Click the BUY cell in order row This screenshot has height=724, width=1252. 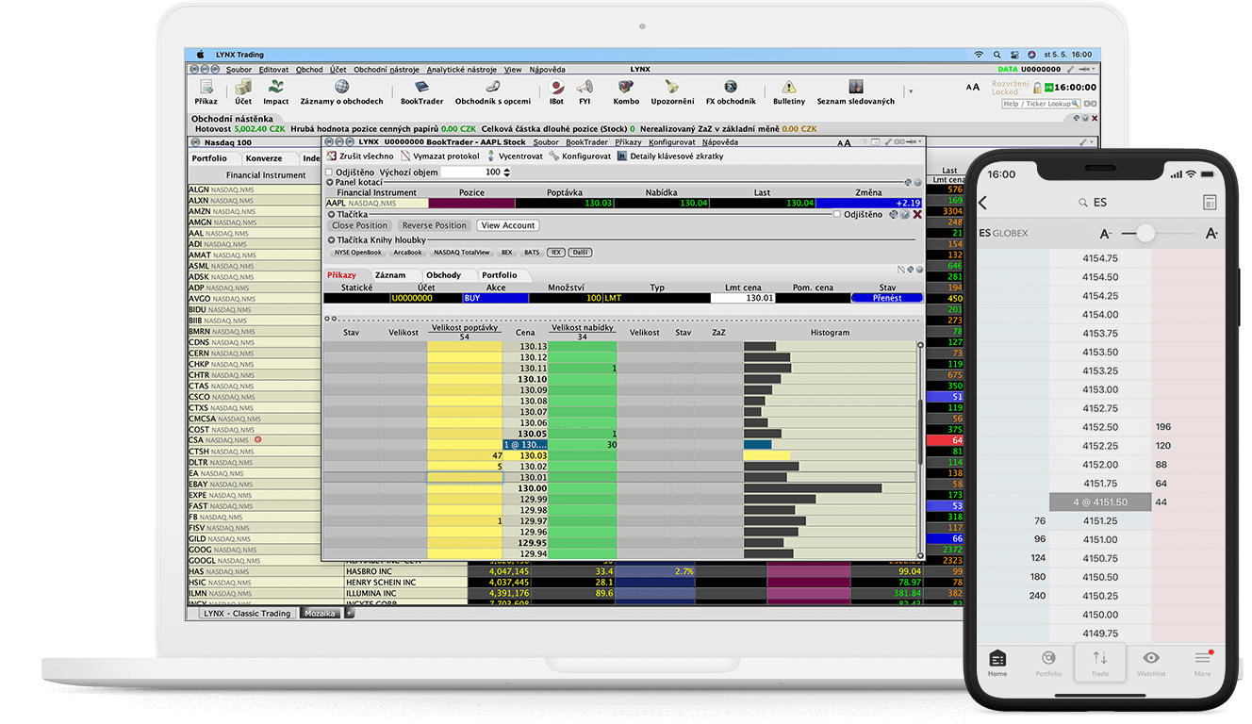[x=495, y=298]
